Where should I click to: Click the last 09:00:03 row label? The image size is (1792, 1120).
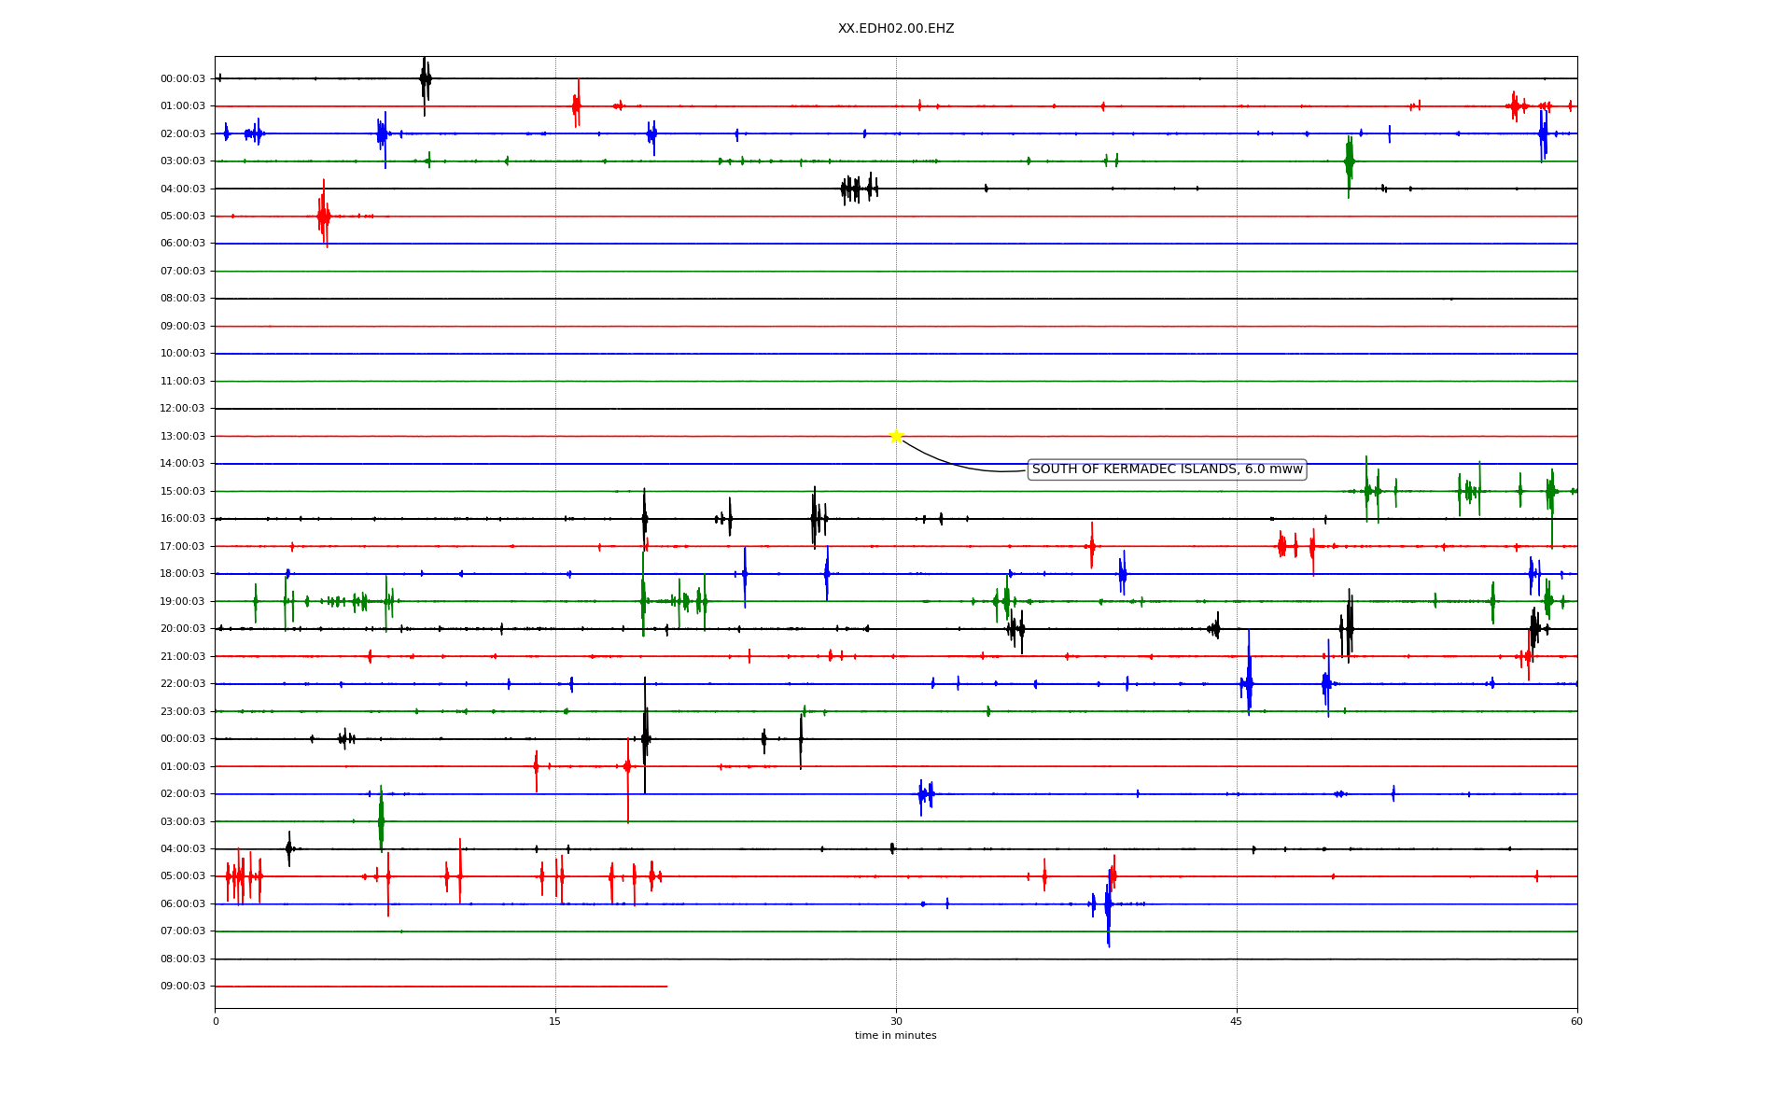[x=183, y=987]
